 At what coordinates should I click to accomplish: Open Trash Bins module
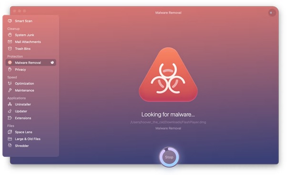(31, 49)
